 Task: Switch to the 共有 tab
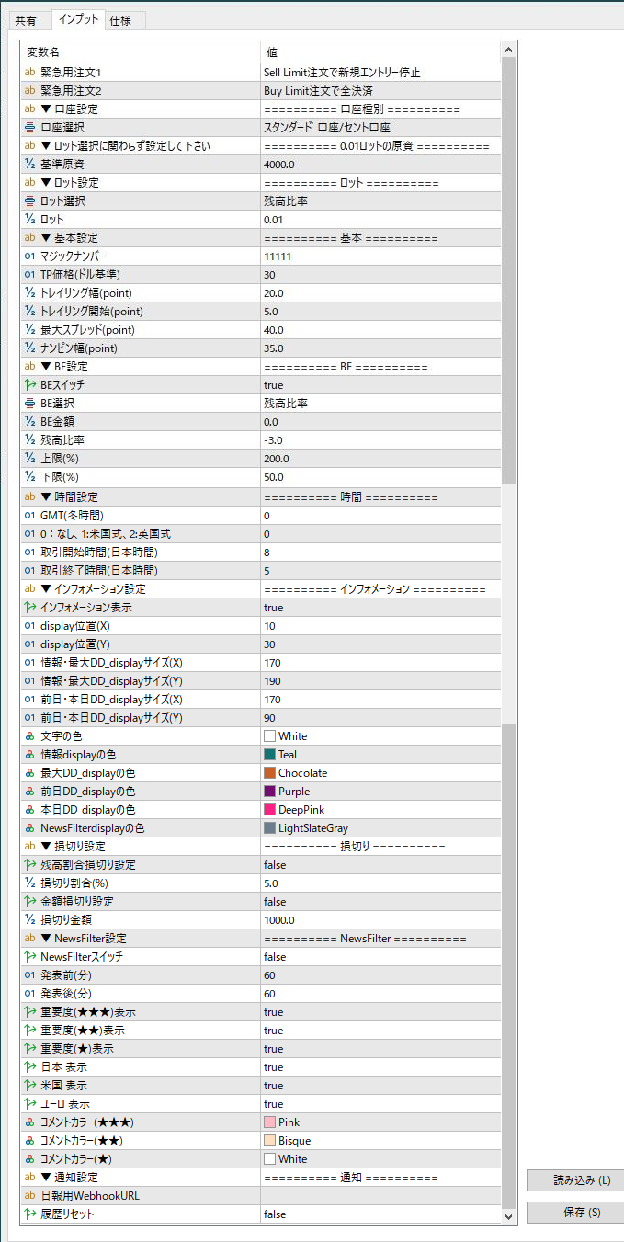[x=26, y=21]
